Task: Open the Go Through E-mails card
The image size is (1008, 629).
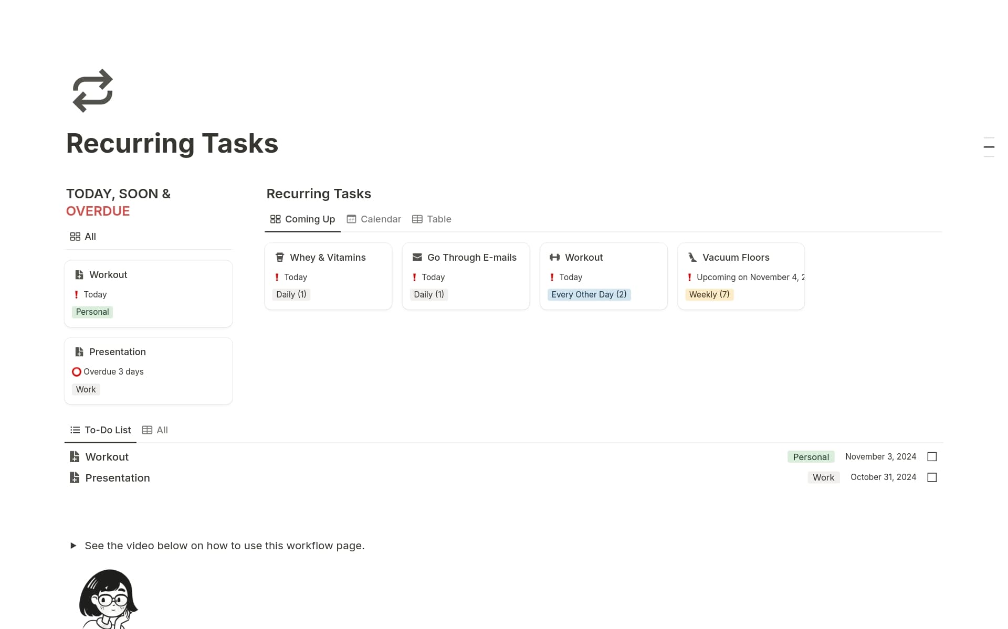Action: click(x=466, y=276)
